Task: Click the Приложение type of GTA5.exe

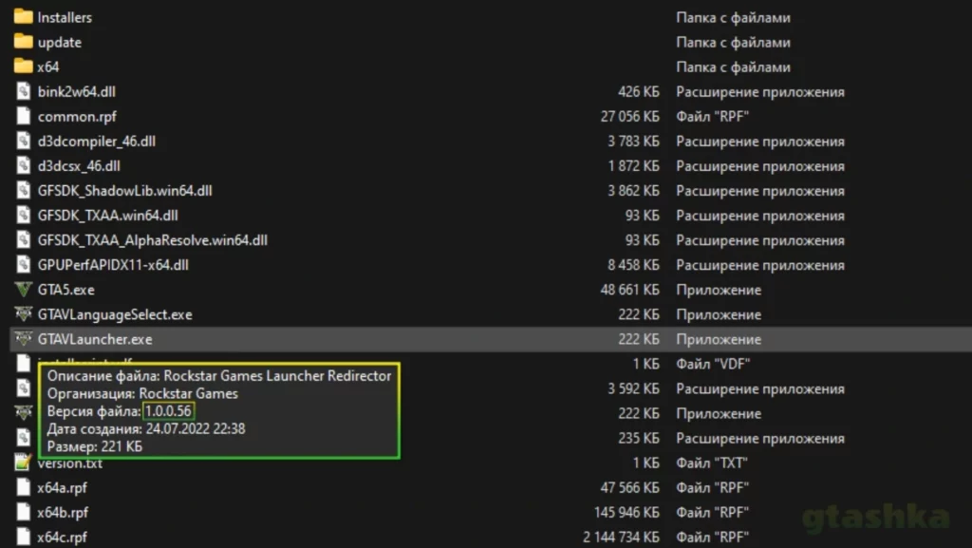Action: pyautogui.click(x=719, y=290)
